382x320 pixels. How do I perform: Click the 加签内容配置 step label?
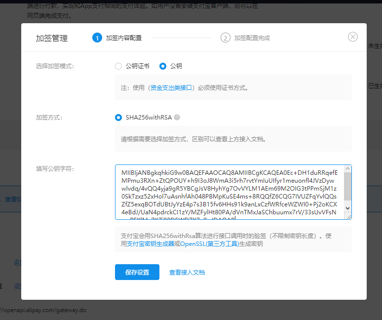pyautogui.click(x=124, y=38)
